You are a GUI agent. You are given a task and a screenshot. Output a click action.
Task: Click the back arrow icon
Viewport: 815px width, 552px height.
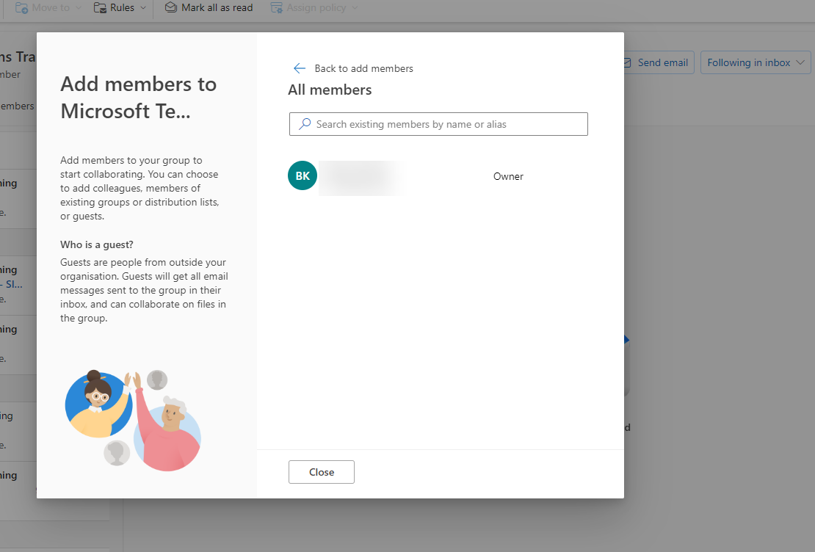(300, 68)
